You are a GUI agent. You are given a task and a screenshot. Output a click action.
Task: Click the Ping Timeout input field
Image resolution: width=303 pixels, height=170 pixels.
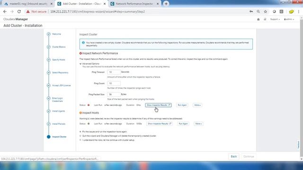coord(114,72)
